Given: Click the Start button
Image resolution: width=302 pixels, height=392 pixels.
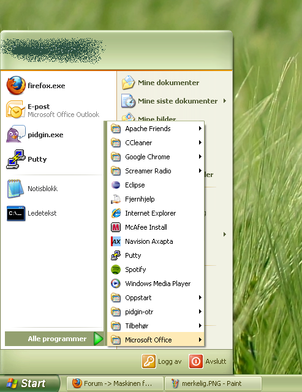Looking at the screenshot, I should pos(29,383).
